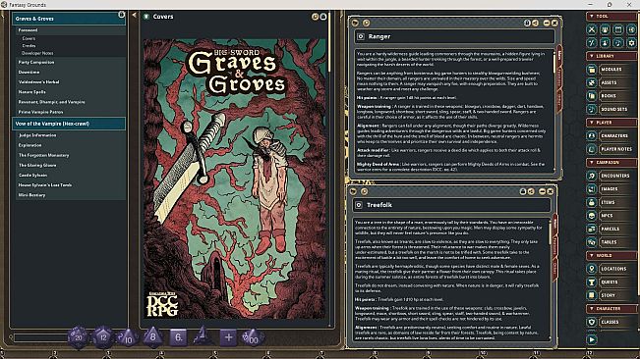Roll the d8 die
The width and height of the screenshot is (640, 359).
tap(152, 337)
